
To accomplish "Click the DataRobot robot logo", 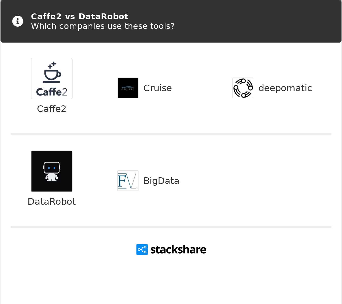I will point(52,171).
